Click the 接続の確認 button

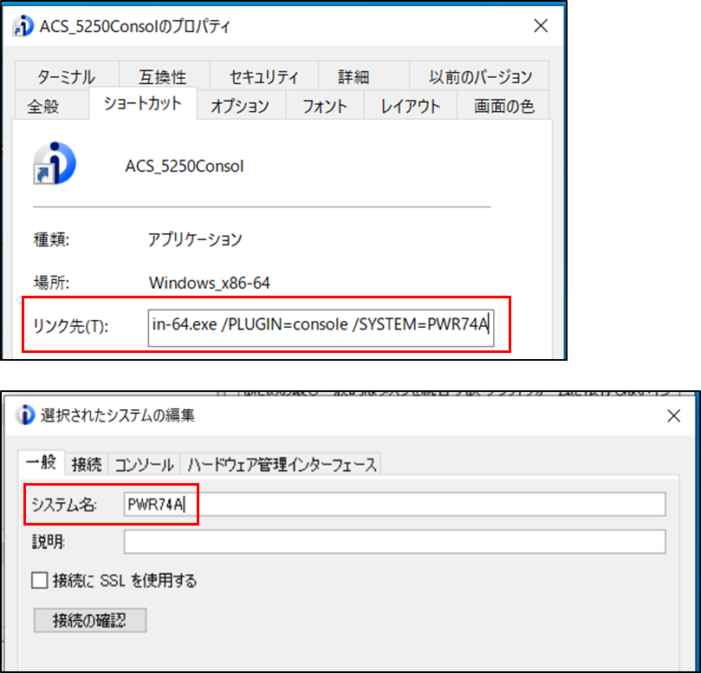point(90,620)
